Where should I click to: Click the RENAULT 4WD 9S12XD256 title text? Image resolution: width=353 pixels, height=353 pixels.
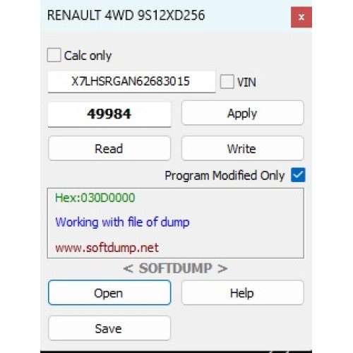point(126,16)
